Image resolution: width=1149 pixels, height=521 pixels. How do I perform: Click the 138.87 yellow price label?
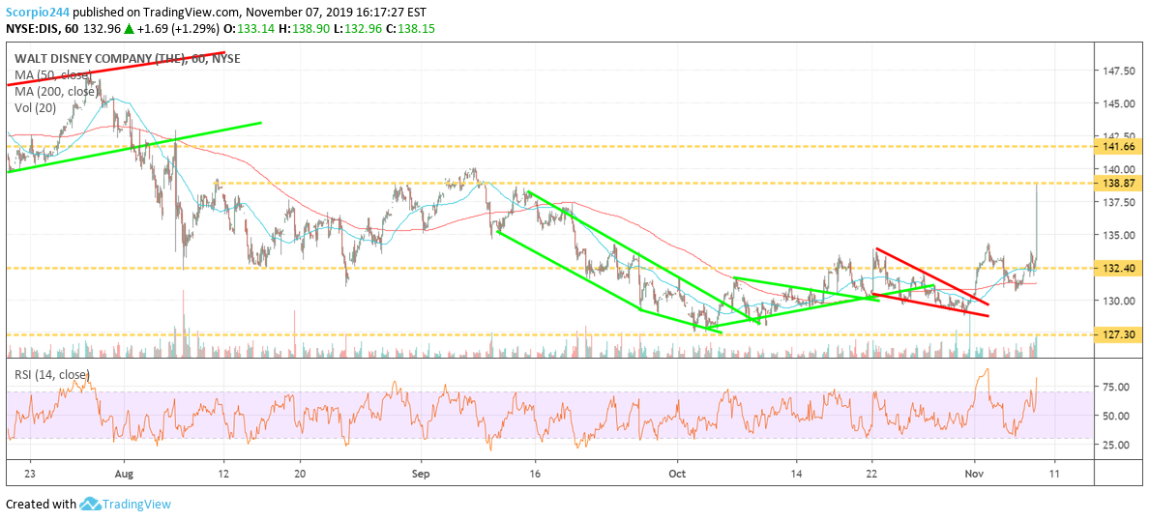tap(1119, 184)
